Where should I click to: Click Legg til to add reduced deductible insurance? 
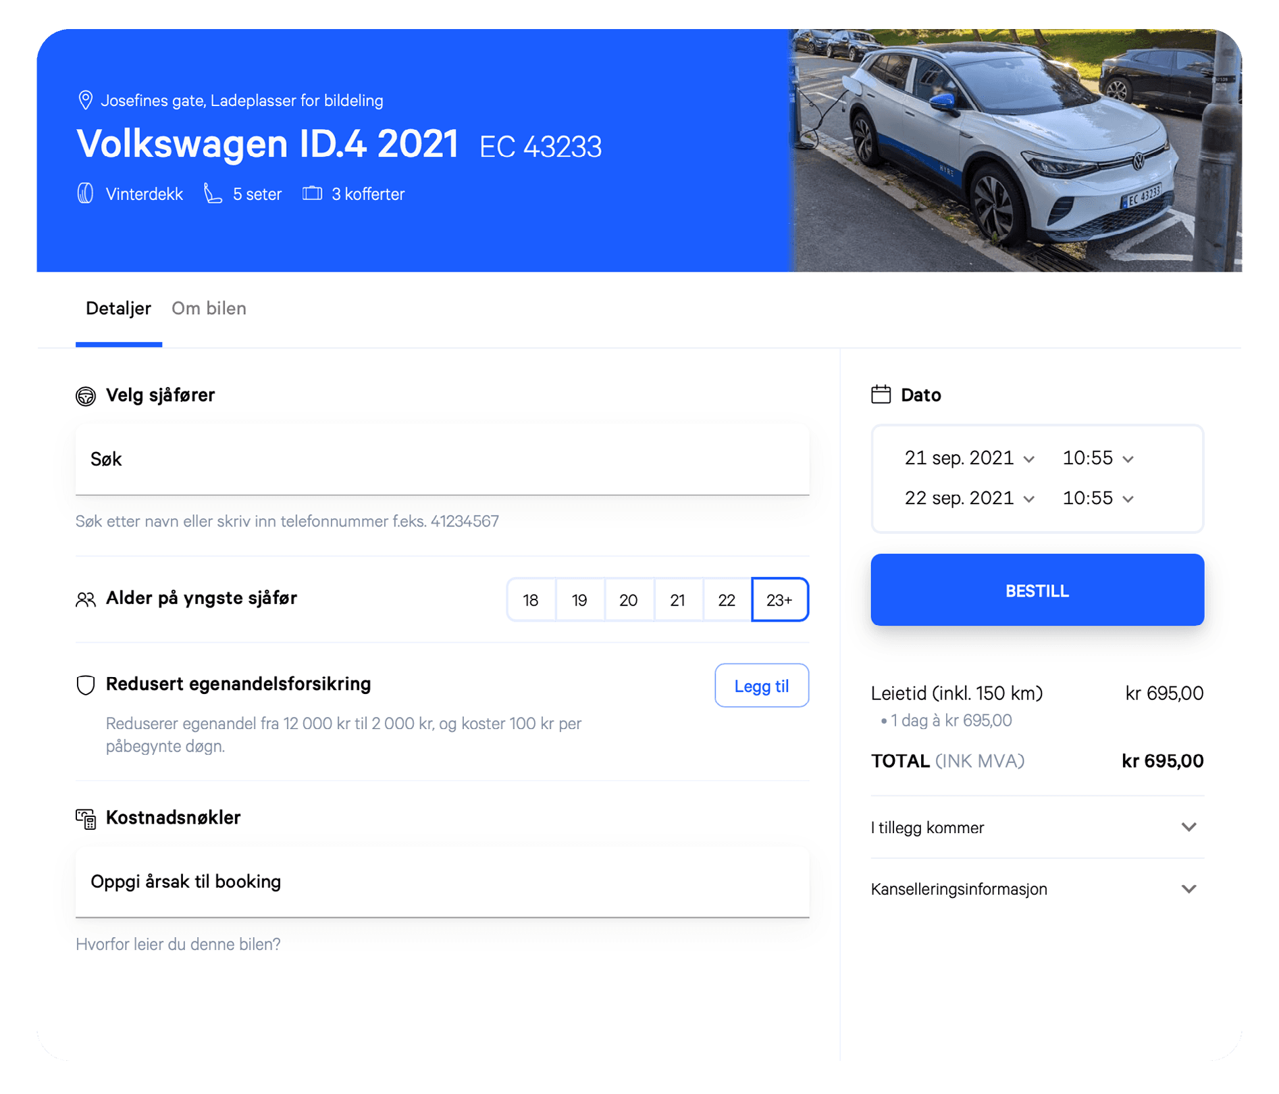[761, 686]
